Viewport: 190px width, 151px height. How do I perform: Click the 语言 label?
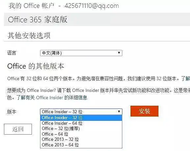12,53
